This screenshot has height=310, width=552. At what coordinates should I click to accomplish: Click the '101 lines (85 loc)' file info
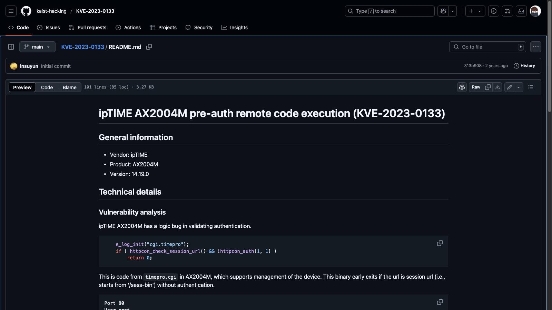pyautogui.click(x=106, y=87)
